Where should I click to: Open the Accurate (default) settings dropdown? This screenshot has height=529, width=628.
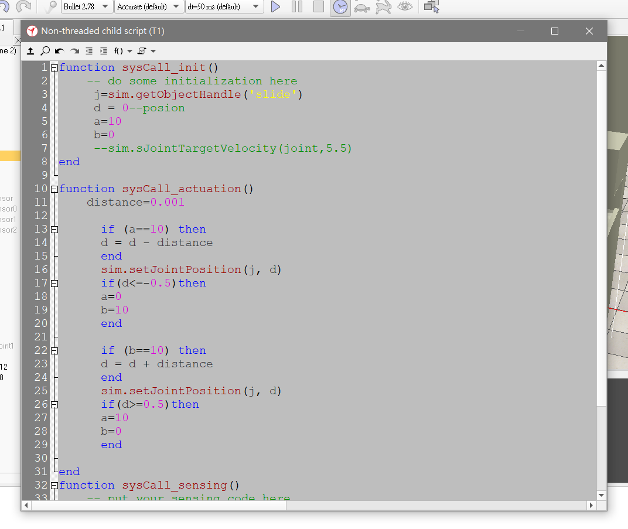149,7
